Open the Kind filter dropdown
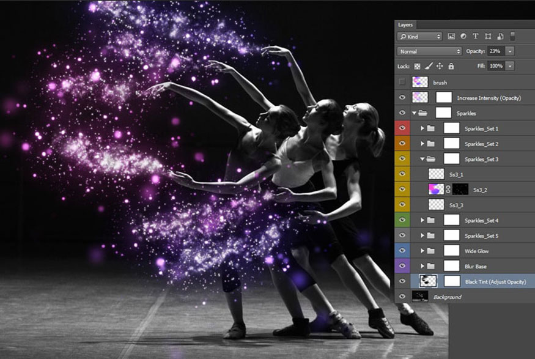Viewport: 535px width, 359px height. pos(419,37)
